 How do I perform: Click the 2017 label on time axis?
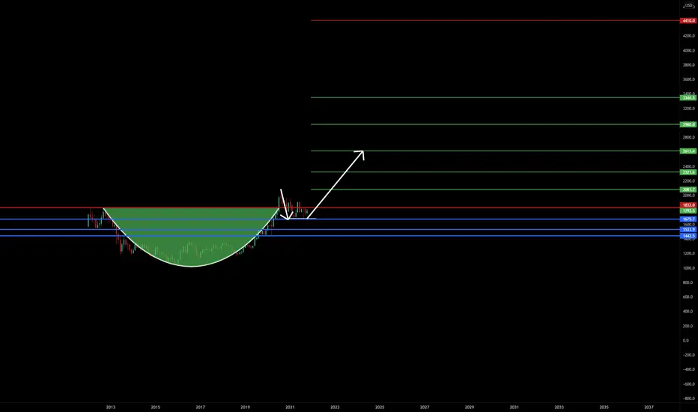tap(200, 407)
